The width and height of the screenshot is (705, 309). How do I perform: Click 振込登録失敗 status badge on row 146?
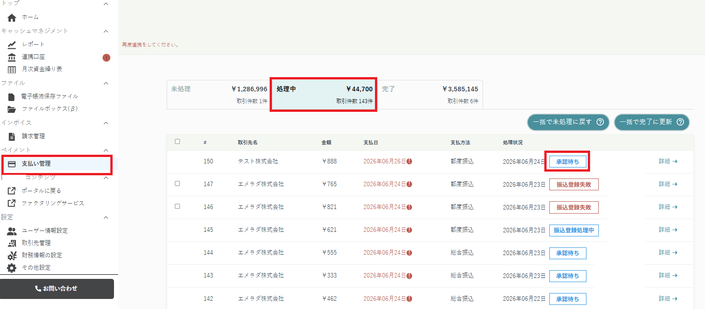574,207
